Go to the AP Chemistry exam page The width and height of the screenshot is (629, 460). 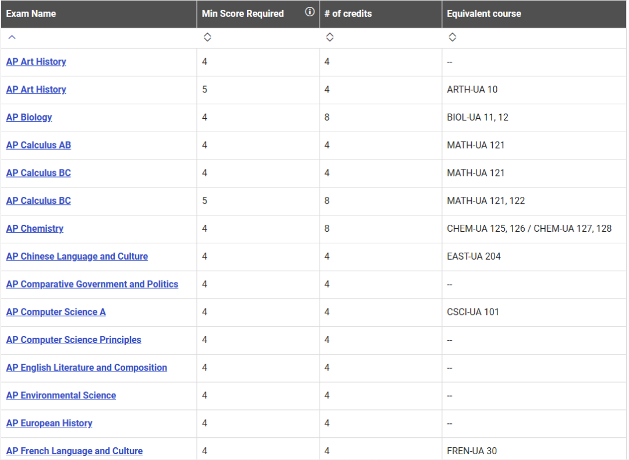(35, 228)
